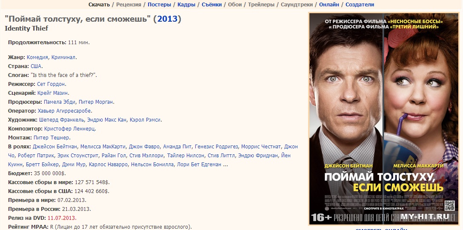
Task: Open the DVD release date 11.07.2013 link
Action: click(61, 218)
